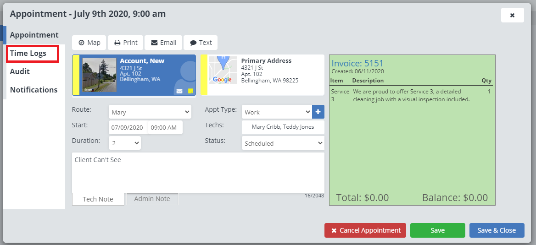Viewport: 536px width, 245px height.
Task: Open the Duration dropdown
Action: click(x=125, y=143)
